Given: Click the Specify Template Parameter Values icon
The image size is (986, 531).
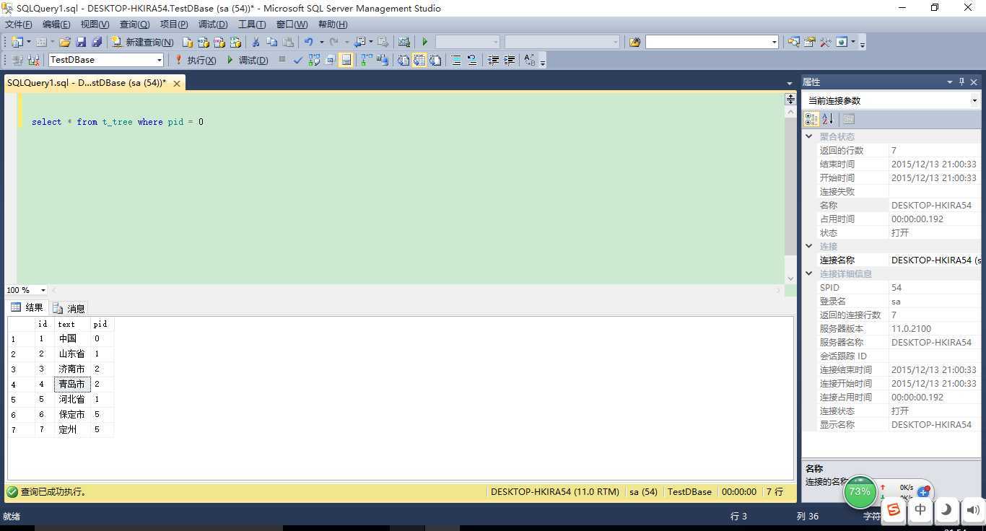Looking at the screenshot, I should tap(530, 60).
